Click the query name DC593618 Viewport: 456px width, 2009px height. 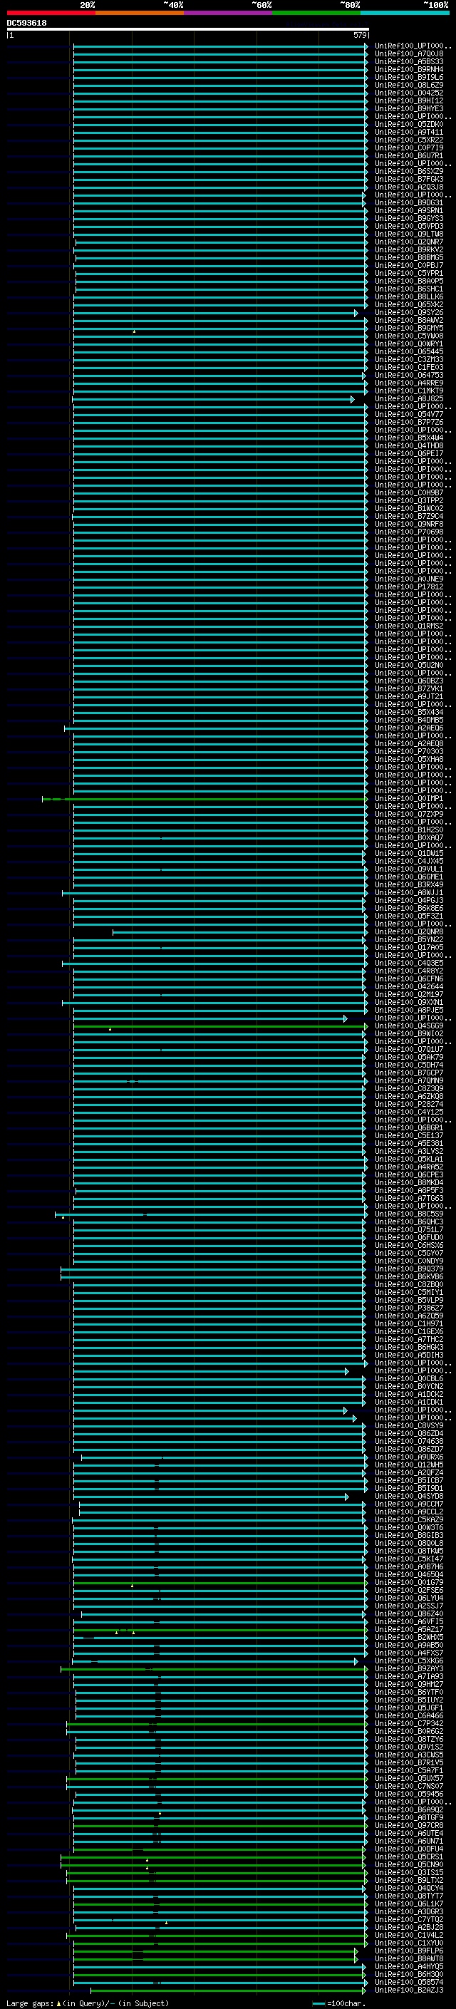(26, 24)
